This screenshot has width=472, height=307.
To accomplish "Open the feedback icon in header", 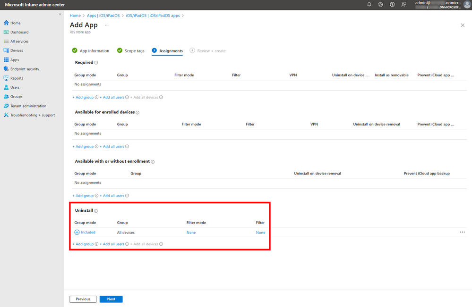I will point(403,5).
